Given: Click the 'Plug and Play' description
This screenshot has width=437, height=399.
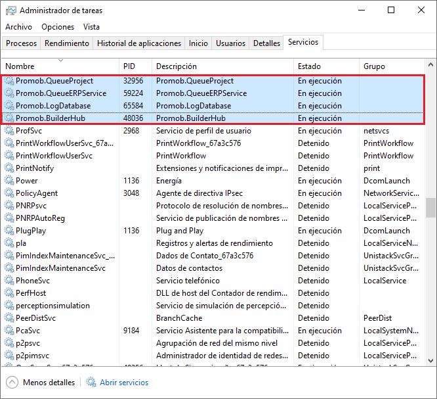Looking at the screenshot, I should pos(180,231).
